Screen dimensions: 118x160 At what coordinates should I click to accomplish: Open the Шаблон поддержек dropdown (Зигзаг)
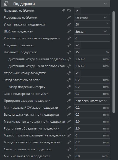pyautogui.click(x=92, y=31)
